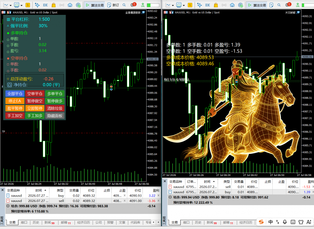This screenshot has width=314, height=229.
Task: Open the cloud VPS icon in left window
Action: pyautogui.click(x=70, y=5)
